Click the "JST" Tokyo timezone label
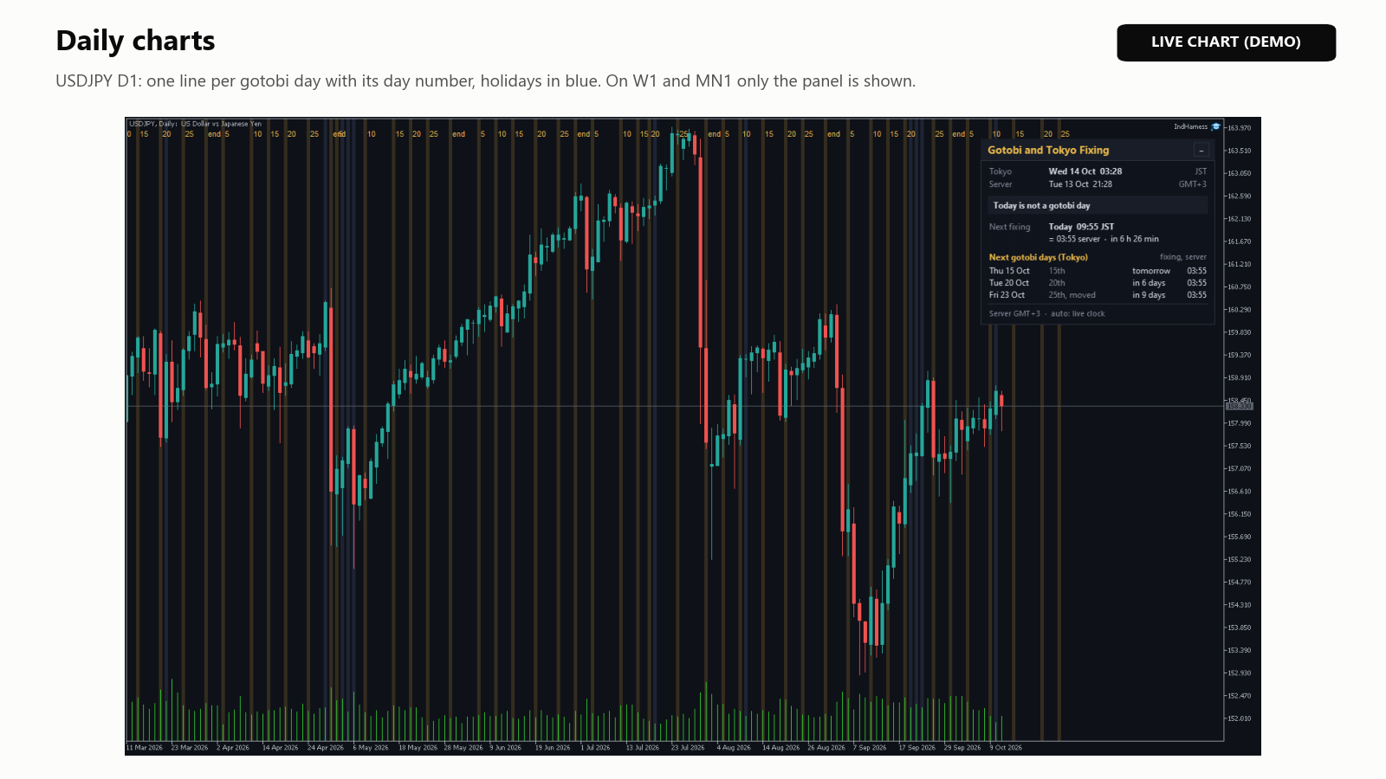Viewport: 1386px width, 779px height. click(1201, 171)
